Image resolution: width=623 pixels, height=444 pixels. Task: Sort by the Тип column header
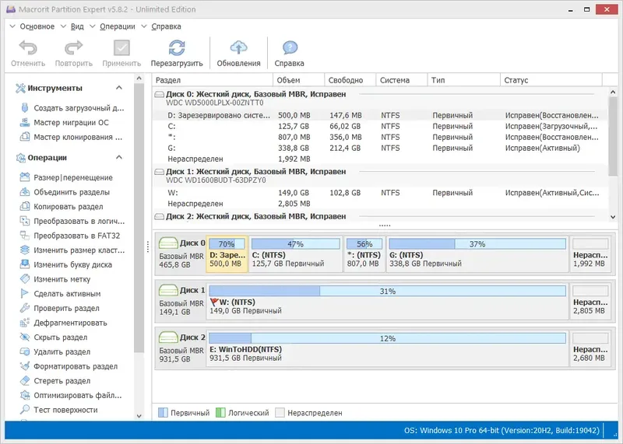[463, 80]
